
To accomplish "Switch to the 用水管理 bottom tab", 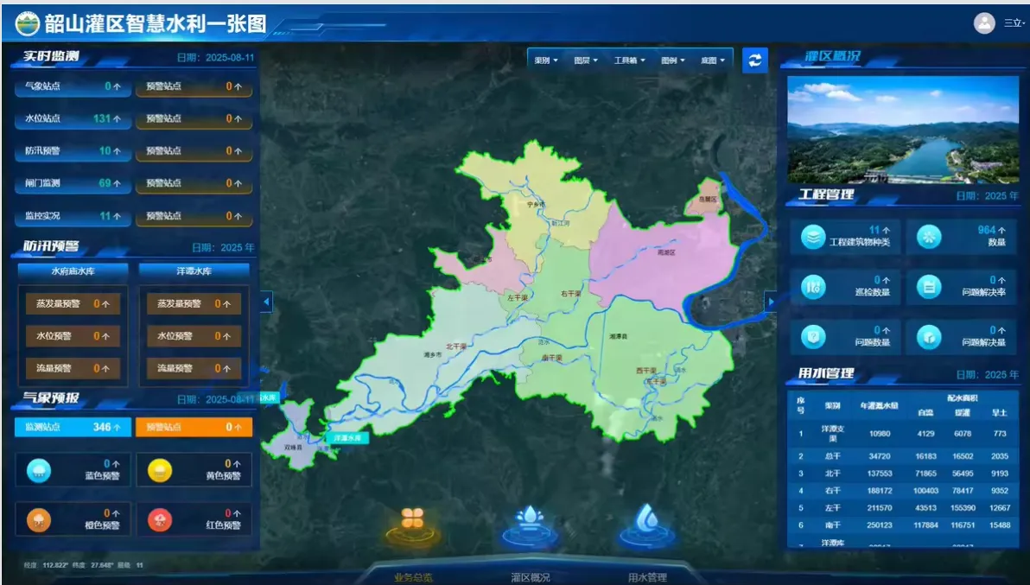I will tap(647, 577).
